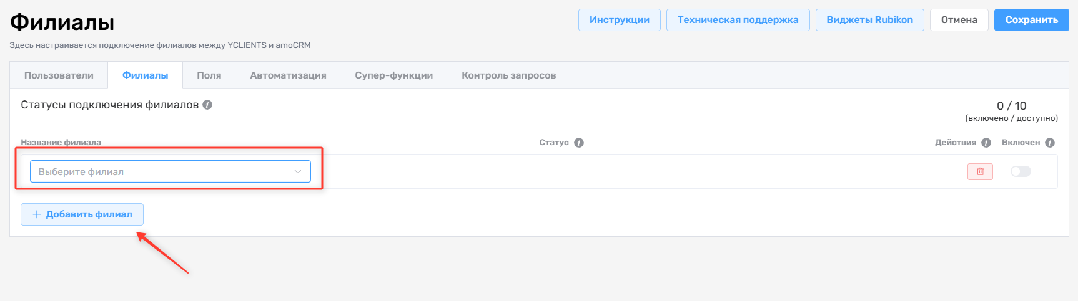
Task: Open the 'Супер-функции' tab
Action: coord(394,75)
